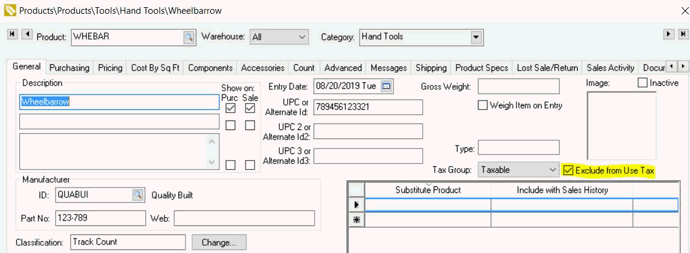Go to the first product record
Image resolution: width=690 pixels, height=253 pixels.
[x=12, y=35]
